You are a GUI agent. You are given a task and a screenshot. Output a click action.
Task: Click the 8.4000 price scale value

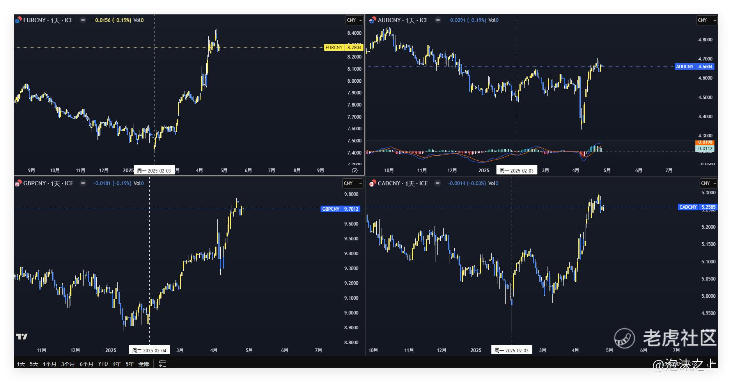(354, 33)
